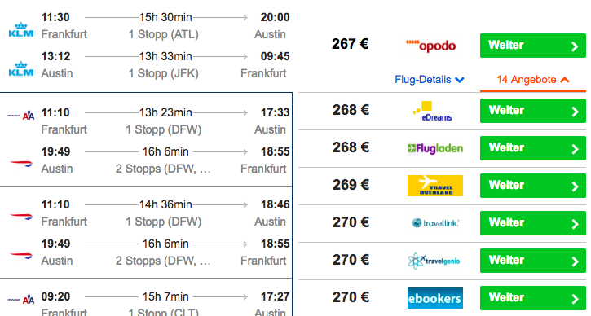Click the eDreams provider logo
Viewport: 591px width, 316px height.
point(432,111)
